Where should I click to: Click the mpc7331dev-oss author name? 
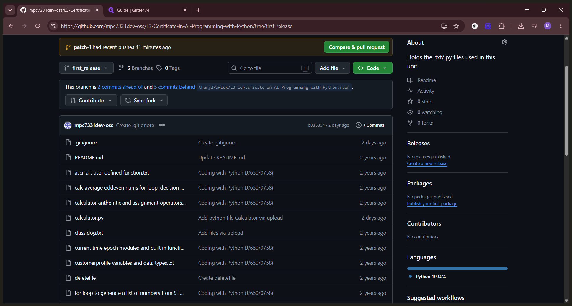pyautogui.click(x=94, y=125)
